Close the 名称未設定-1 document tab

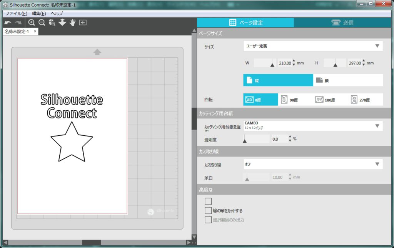pyautogui.click(x=35, y=32)
